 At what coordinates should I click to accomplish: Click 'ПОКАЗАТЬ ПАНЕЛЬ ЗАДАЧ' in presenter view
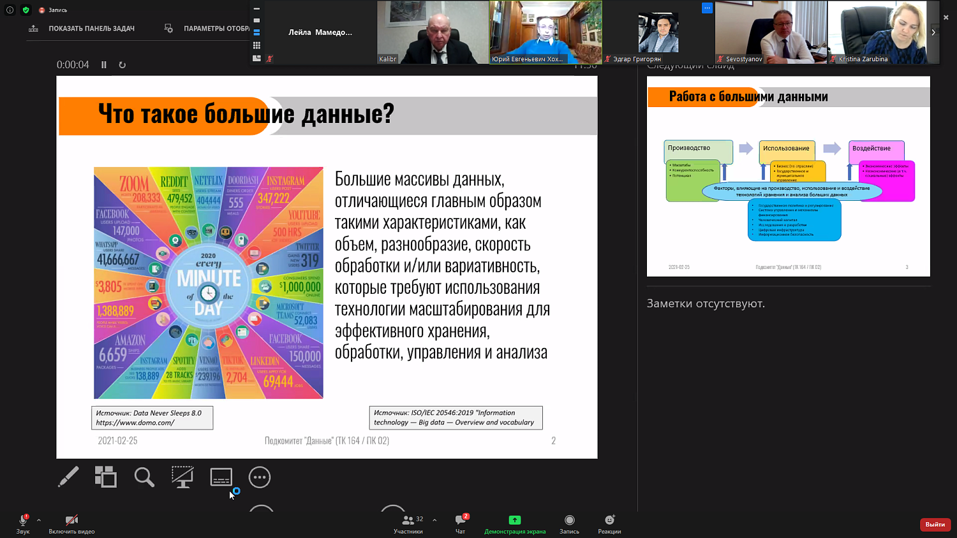point(82,29)
